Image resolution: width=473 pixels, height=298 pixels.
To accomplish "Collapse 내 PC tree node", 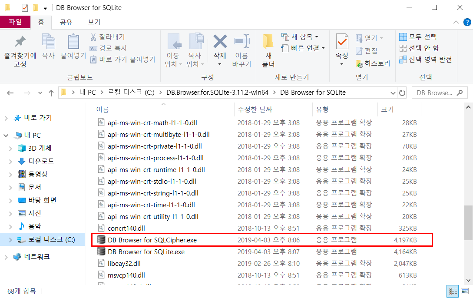I will [6, 136].
